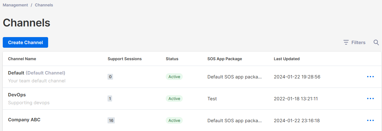Open the search magnifier icon
The image size is (382, 131).
coord(376,43)
